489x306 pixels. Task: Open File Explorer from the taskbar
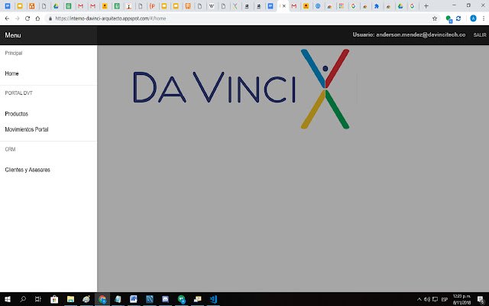[70, 299]
